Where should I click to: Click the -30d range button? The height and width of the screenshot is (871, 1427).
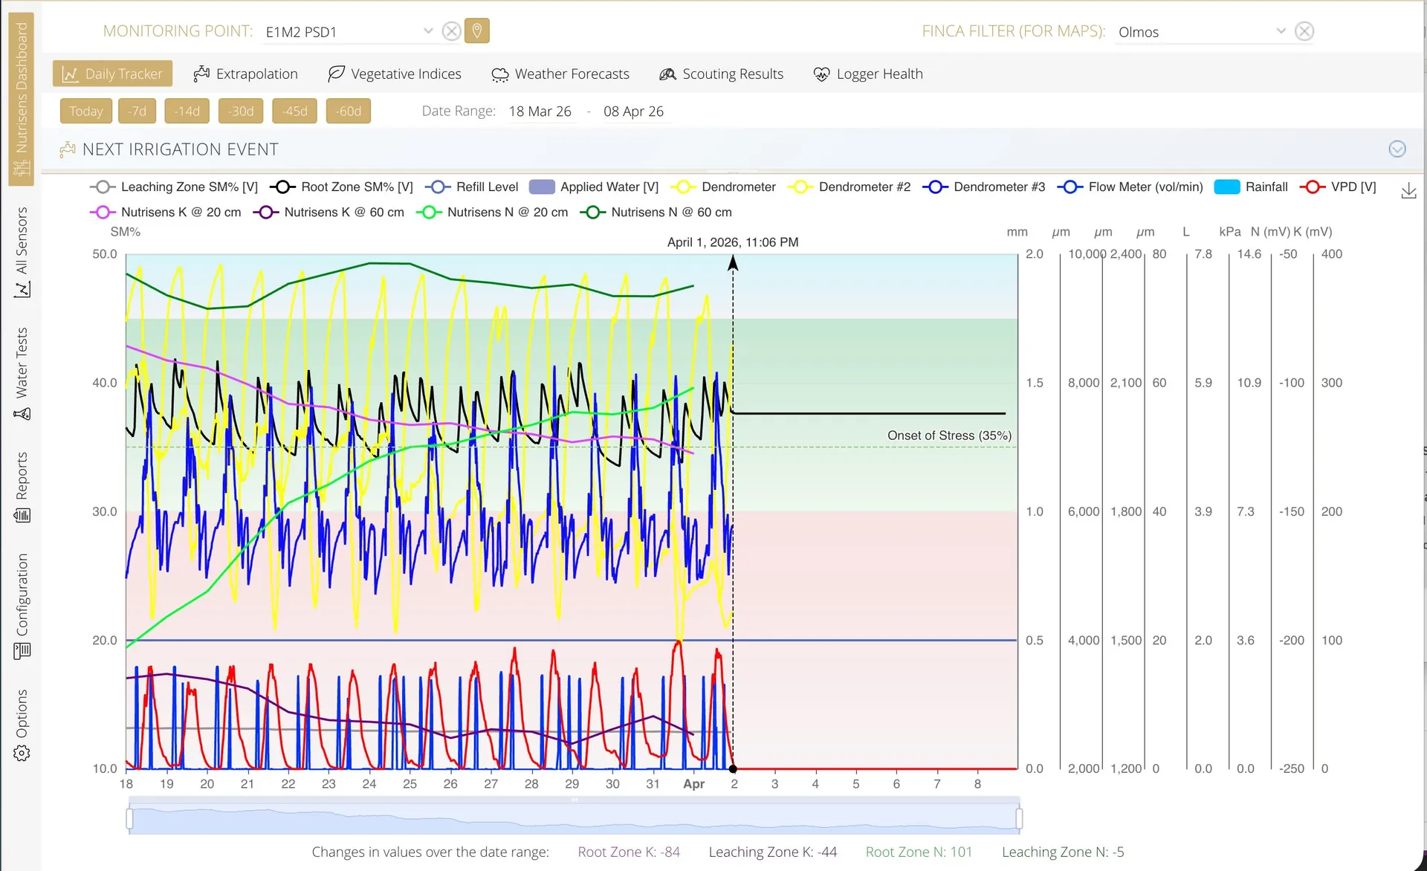click(x=241, y=111)
